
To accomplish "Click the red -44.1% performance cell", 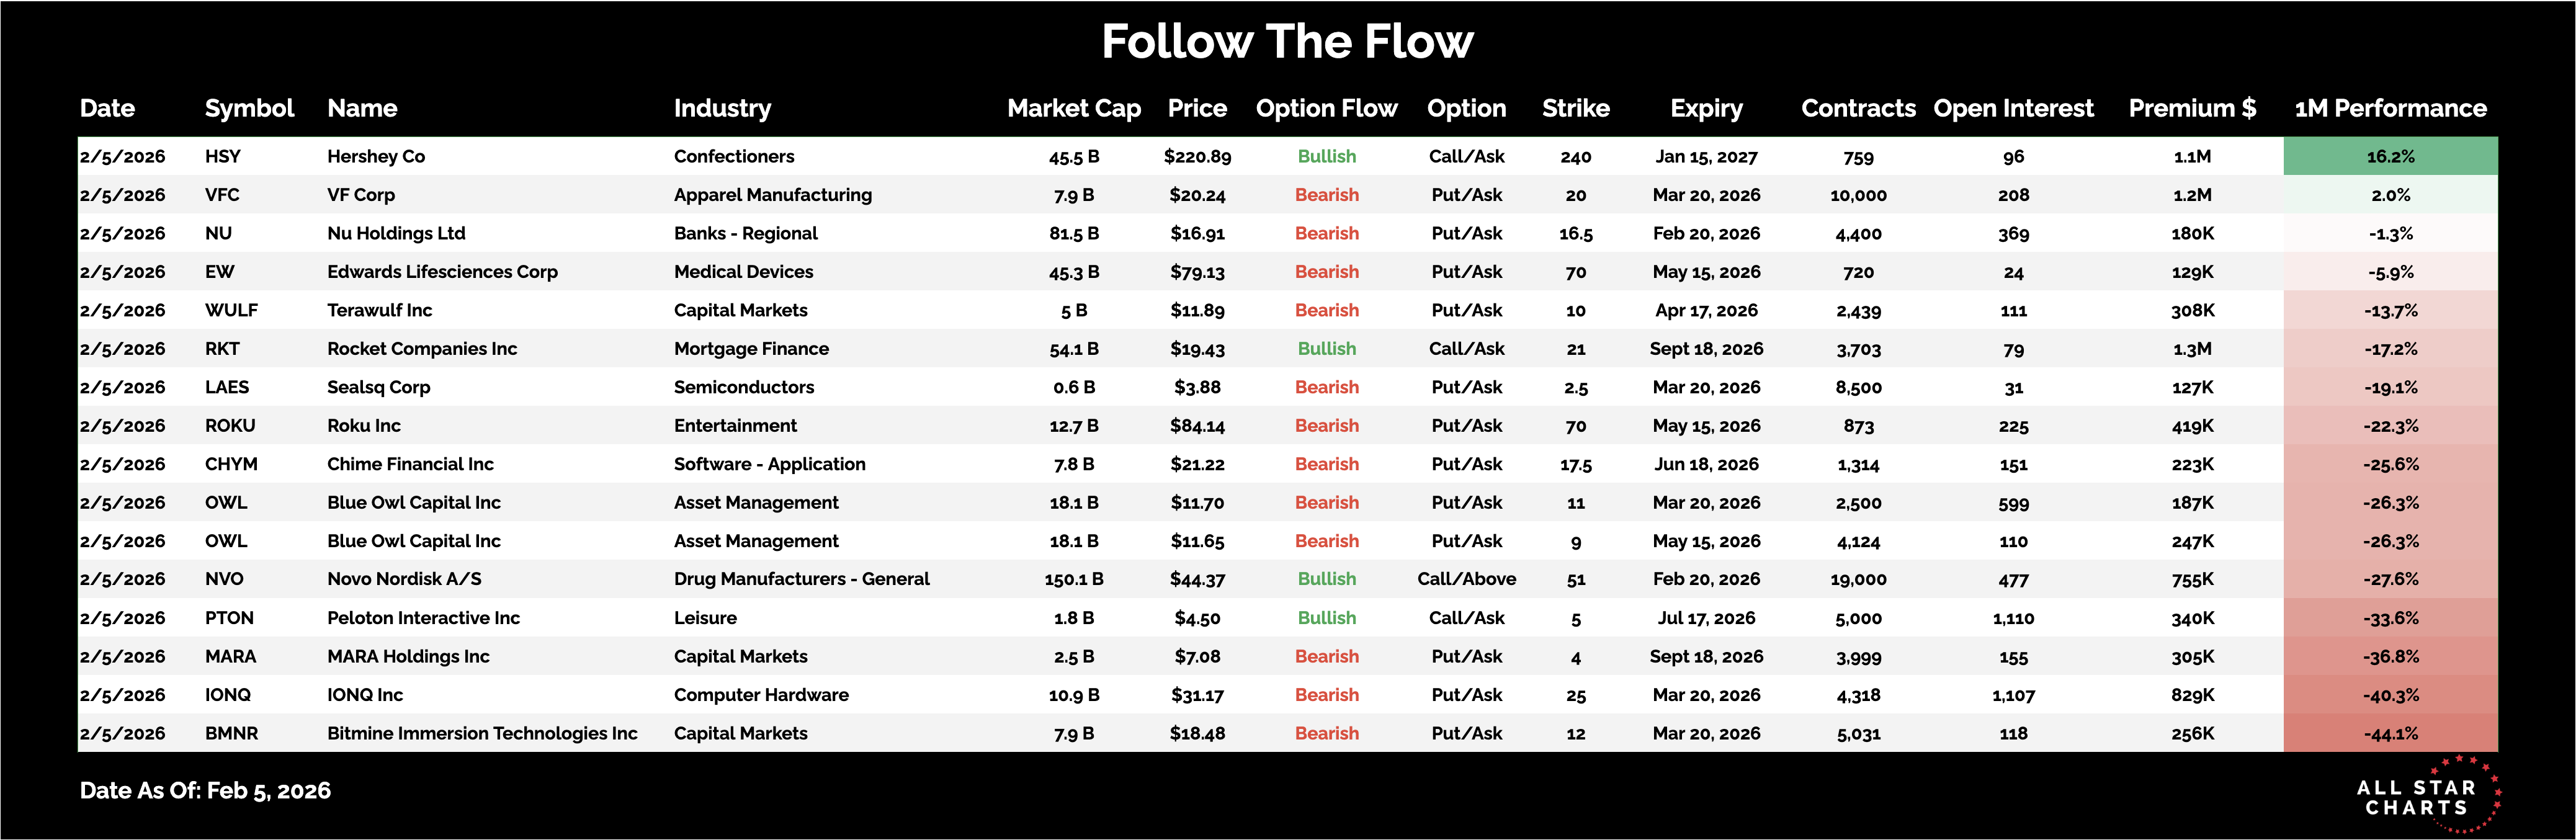I will pyautogui.click(x=2390, y=734).
